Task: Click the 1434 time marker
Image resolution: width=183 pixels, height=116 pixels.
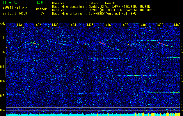Action: [73, 25]
